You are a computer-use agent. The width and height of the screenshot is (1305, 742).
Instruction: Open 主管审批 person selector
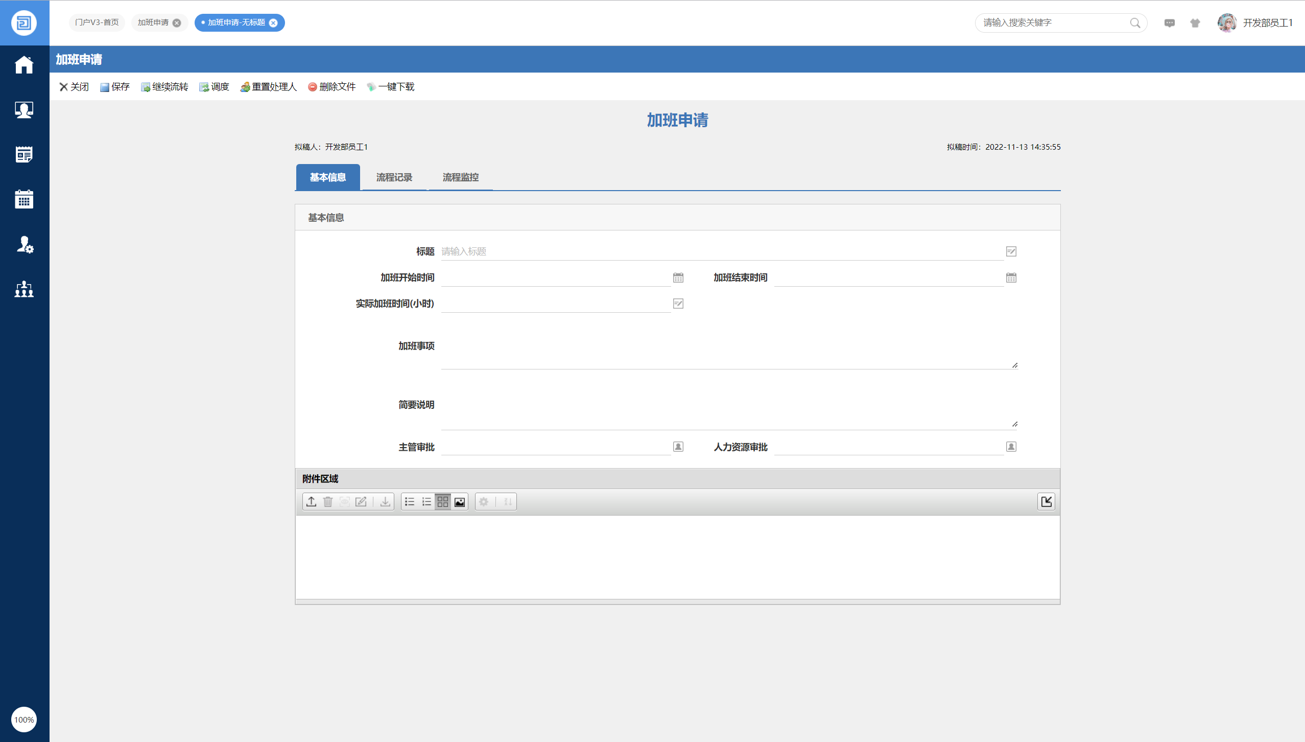(x=678, y=447)
